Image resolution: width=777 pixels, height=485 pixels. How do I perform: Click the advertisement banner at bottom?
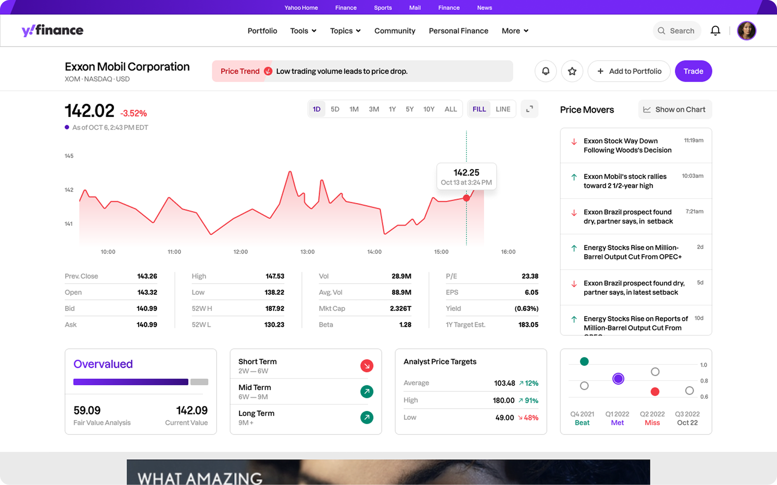point(388,472)
